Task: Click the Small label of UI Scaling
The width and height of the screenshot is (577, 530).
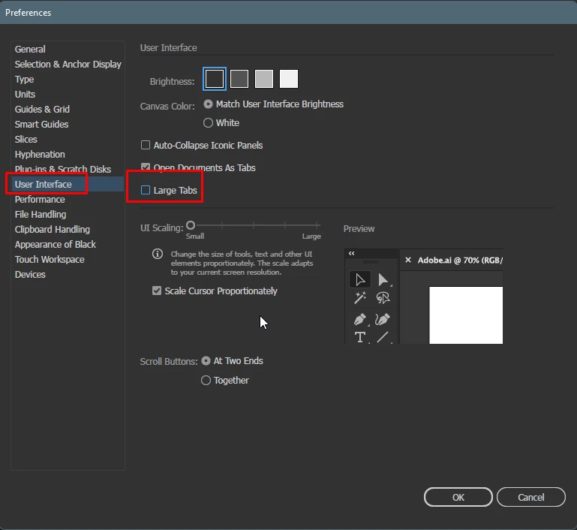Action: (x=195, y=236)
